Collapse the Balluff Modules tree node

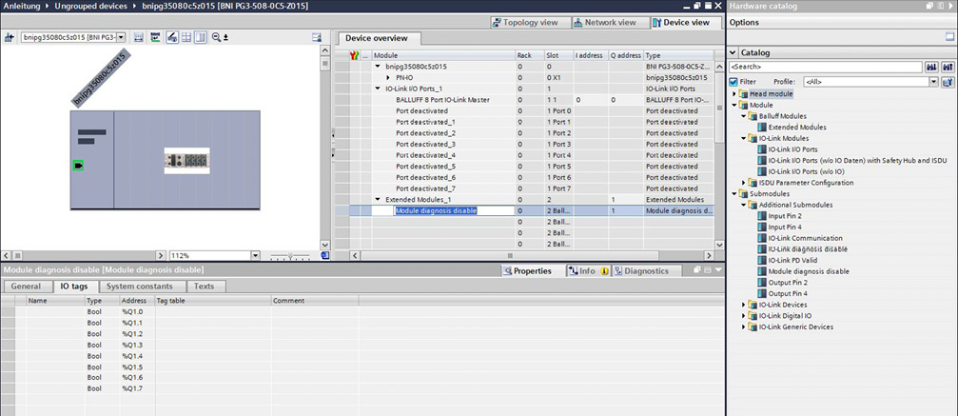click(x=744, y=116)
